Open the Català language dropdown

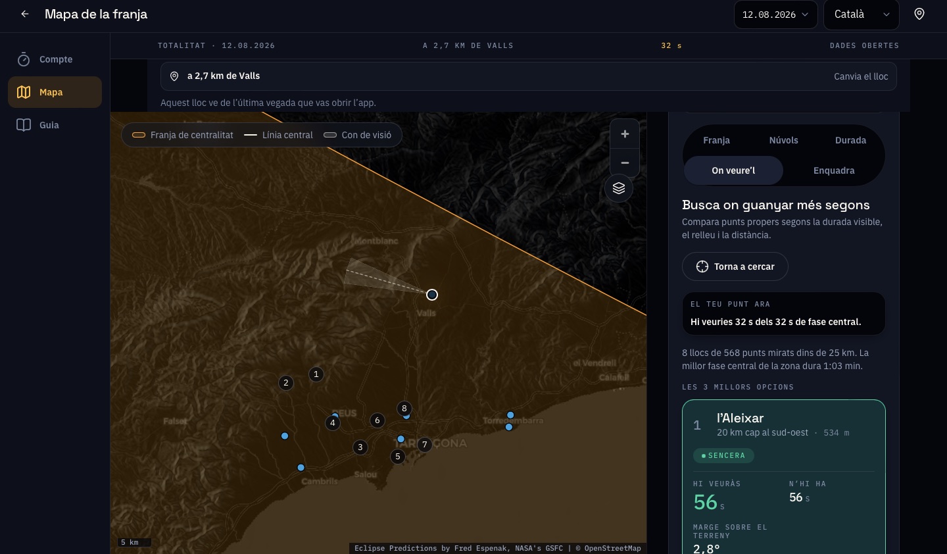[862, 14]
